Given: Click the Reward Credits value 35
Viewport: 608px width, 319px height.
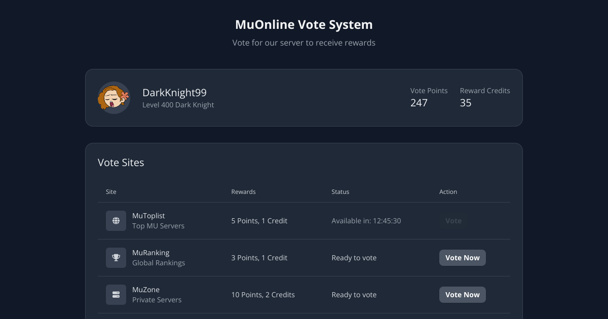Looking at the screenshot, I should (x=466, y=102).
